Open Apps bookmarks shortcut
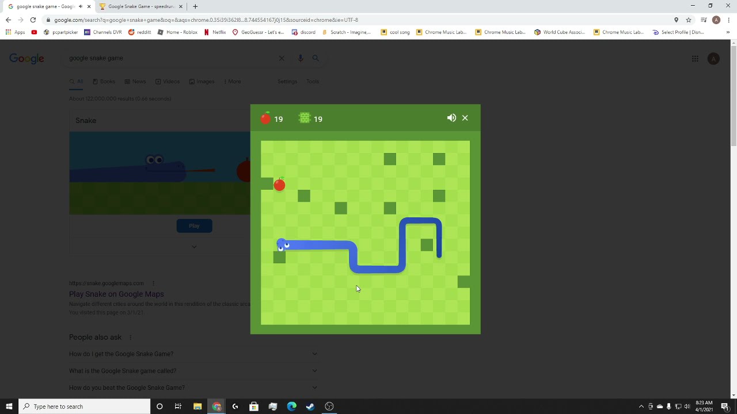 (16, 32)
